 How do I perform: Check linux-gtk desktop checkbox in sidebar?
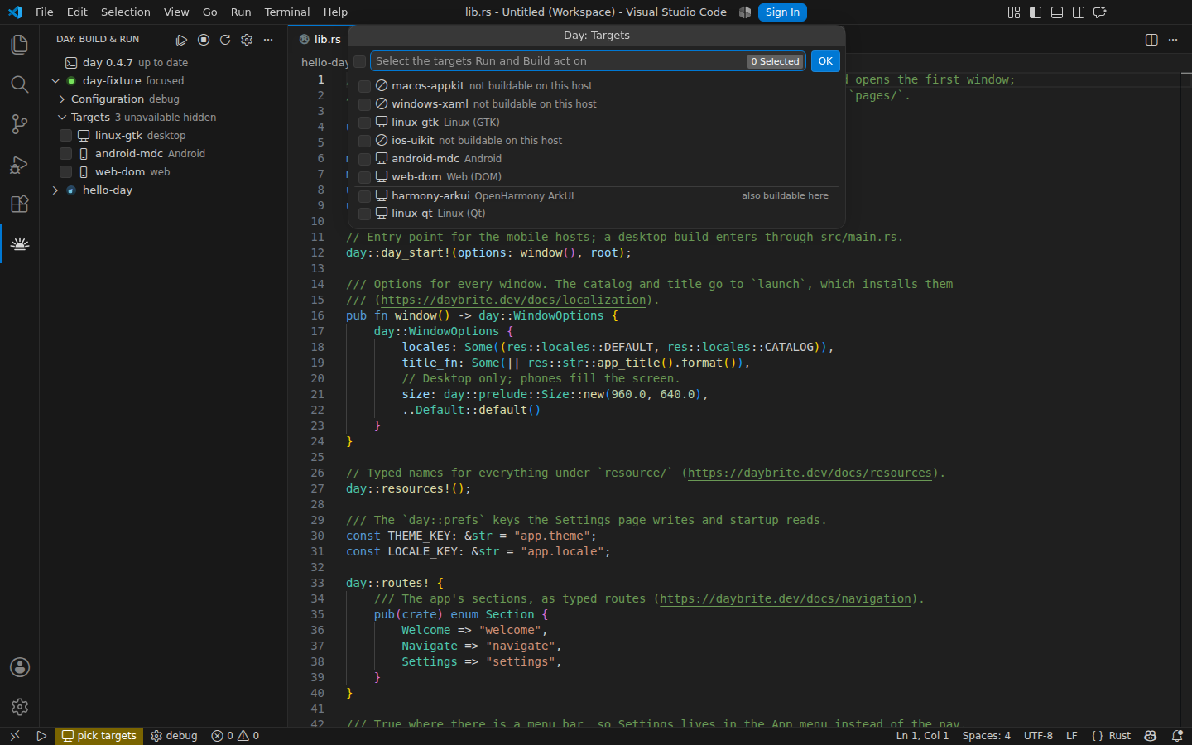click(65, 136)
